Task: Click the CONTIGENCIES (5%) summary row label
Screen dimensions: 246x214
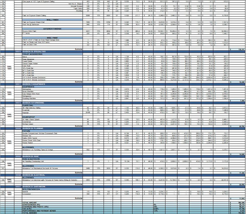Action: click(x=32, y=204)
